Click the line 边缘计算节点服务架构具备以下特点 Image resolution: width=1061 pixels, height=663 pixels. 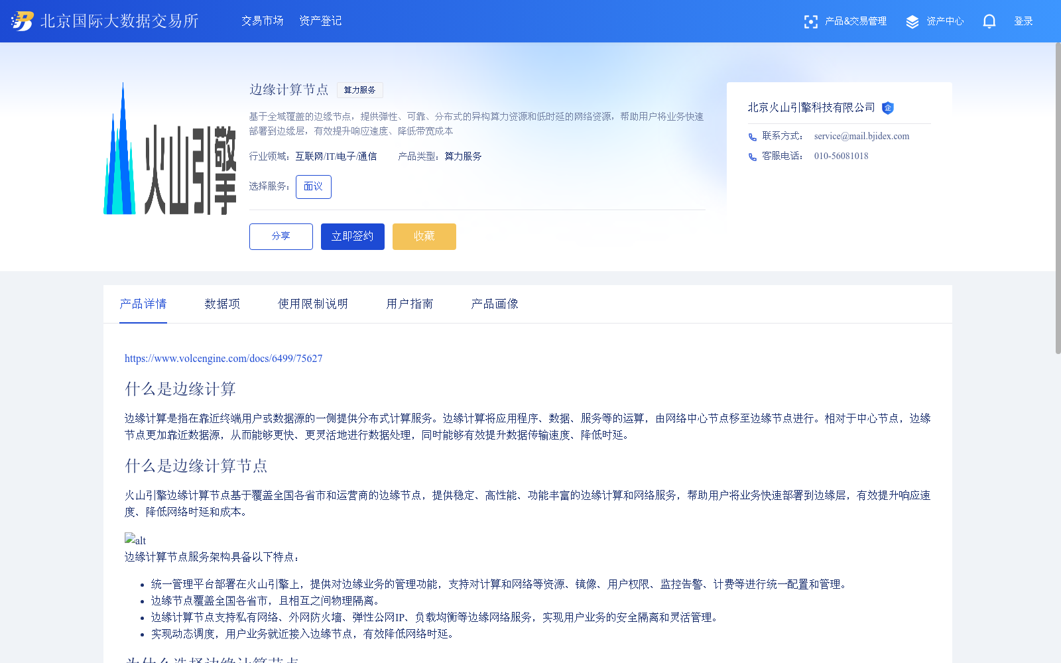tap(212, 557)
